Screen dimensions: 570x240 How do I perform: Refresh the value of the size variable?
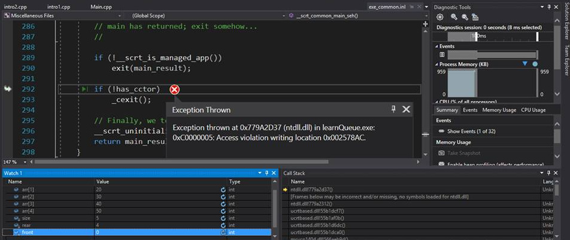point(223,218)
